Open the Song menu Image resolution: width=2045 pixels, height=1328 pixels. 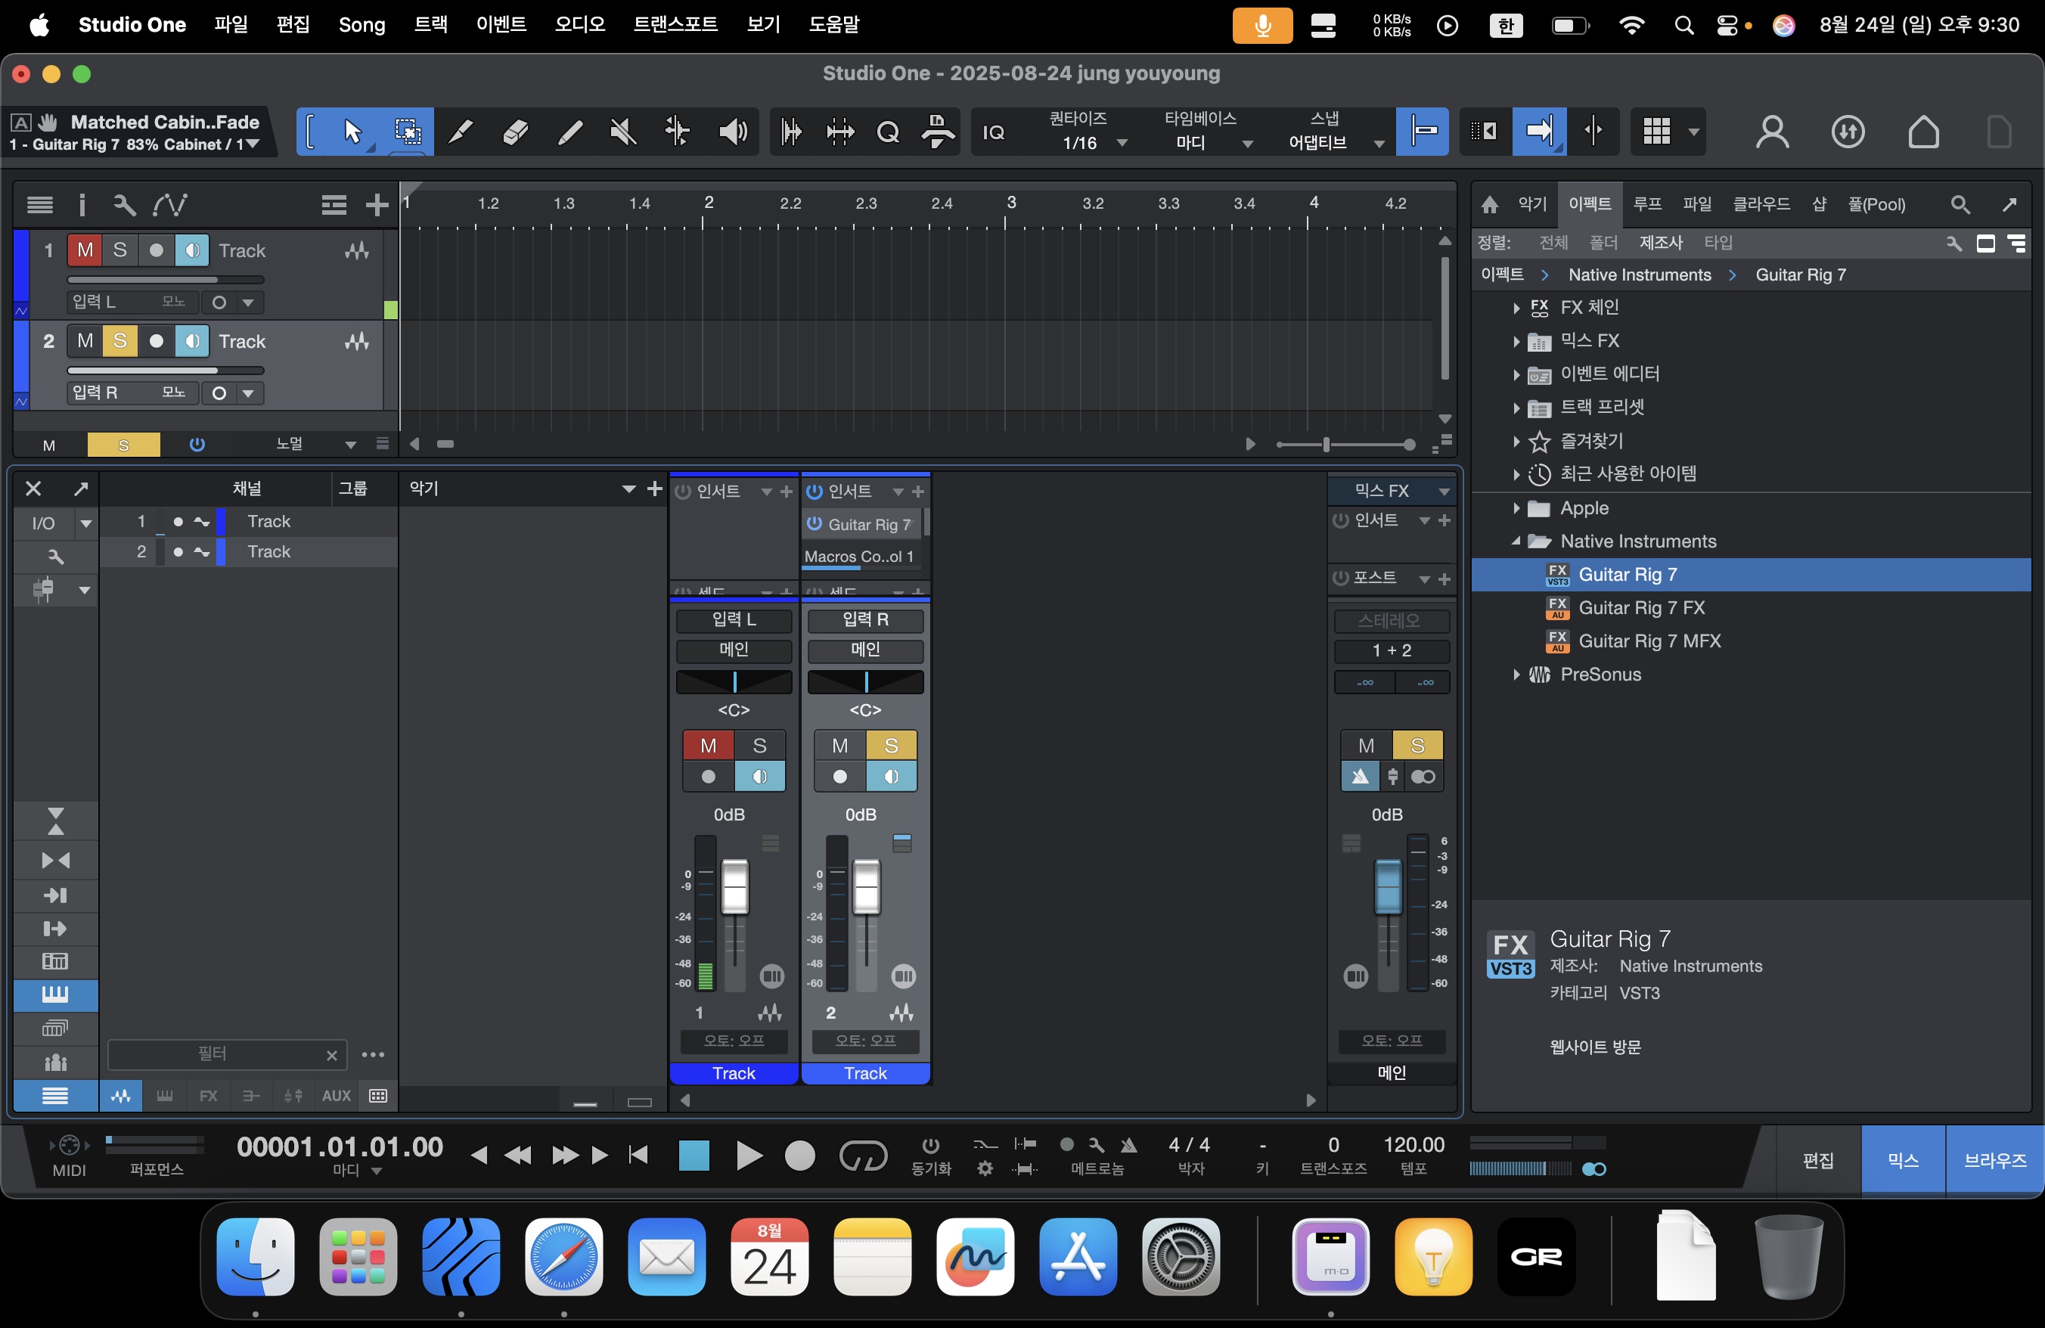click(362, 24)
